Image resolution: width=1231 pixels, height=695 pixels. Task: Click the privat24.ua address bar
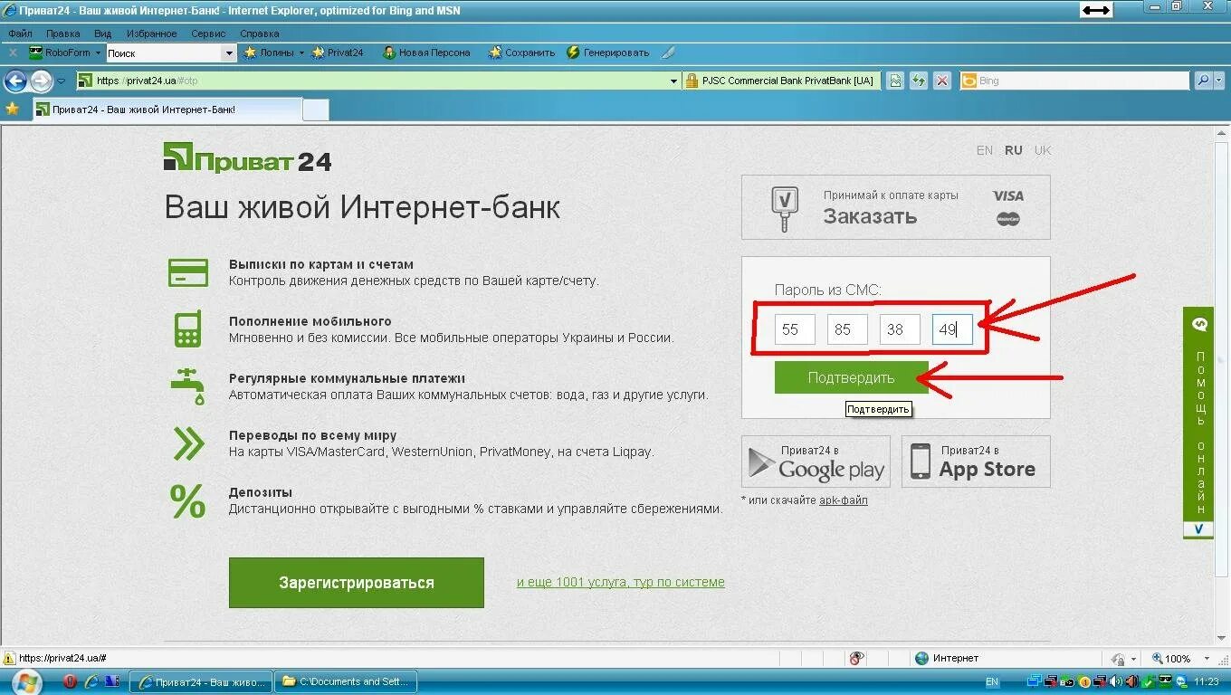380,81
